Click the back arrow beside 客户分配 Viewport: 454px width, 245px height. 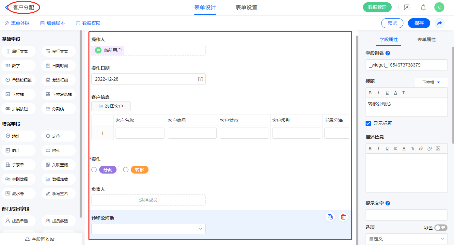pos(7,7)
